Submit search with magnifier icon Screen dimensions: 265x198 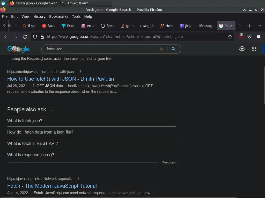point(173,49)
